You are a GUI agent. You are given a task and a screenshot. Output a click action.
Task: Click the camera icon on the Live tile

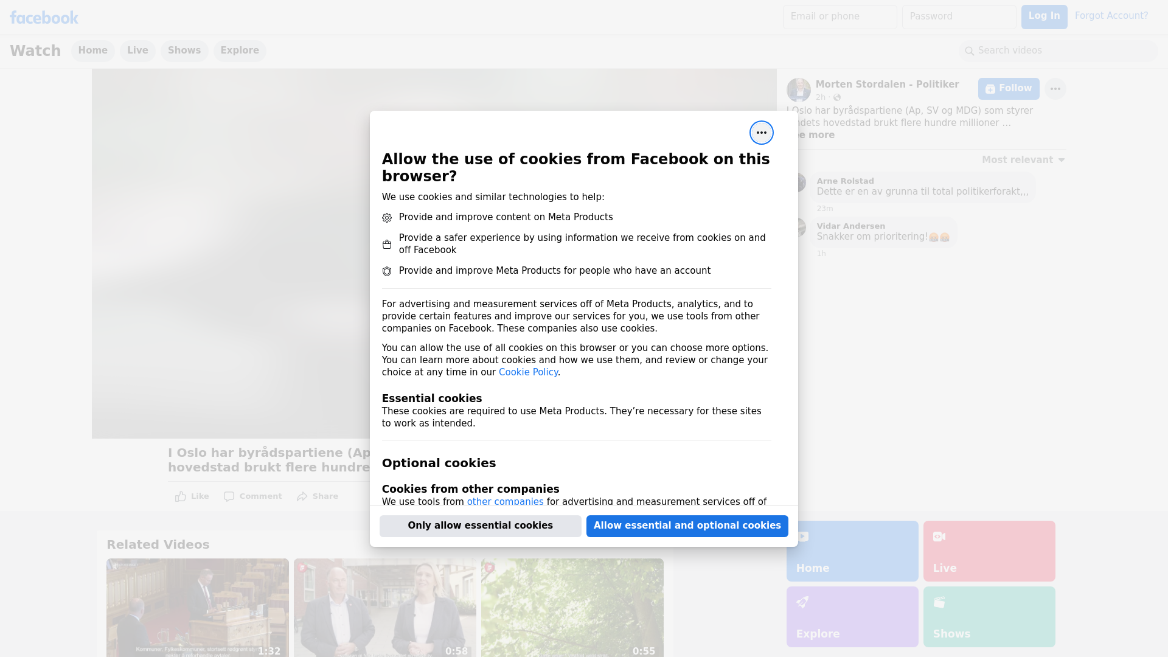(x=939, y=537)
